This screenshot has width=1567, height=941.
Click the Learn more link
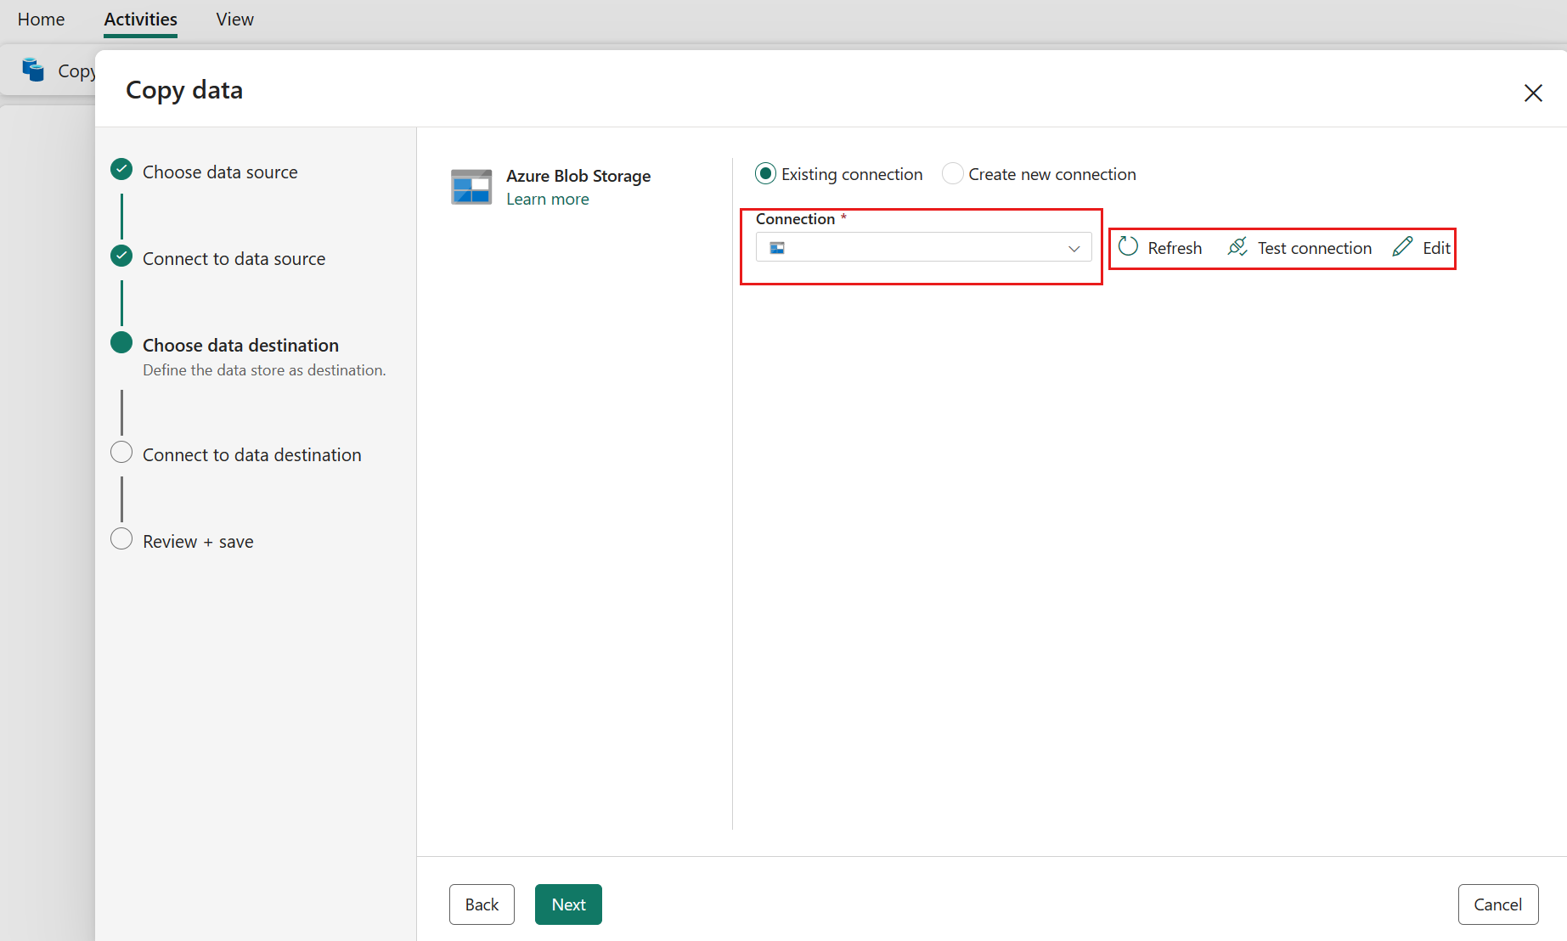tap(548, 200)
